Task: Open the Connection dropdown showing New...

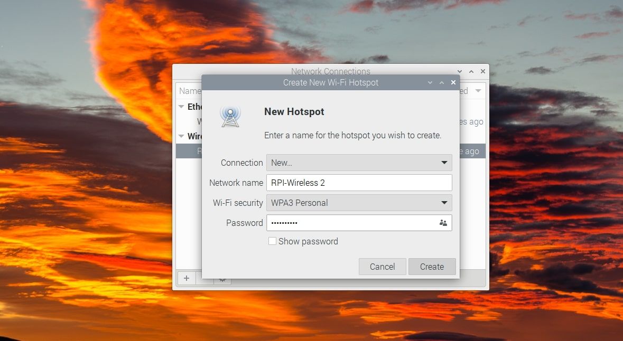Action: pos(359,163)
